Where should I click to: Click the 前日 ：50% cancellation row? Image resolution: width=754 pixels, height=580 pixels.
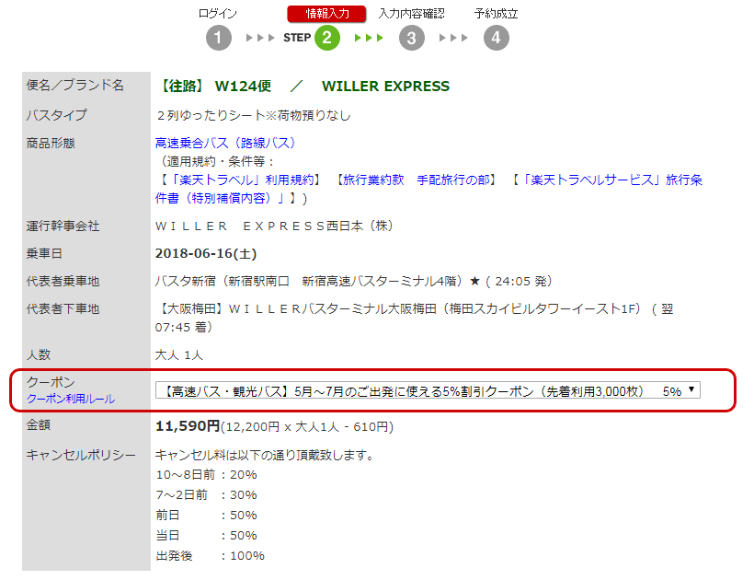[x=206, y=516]
